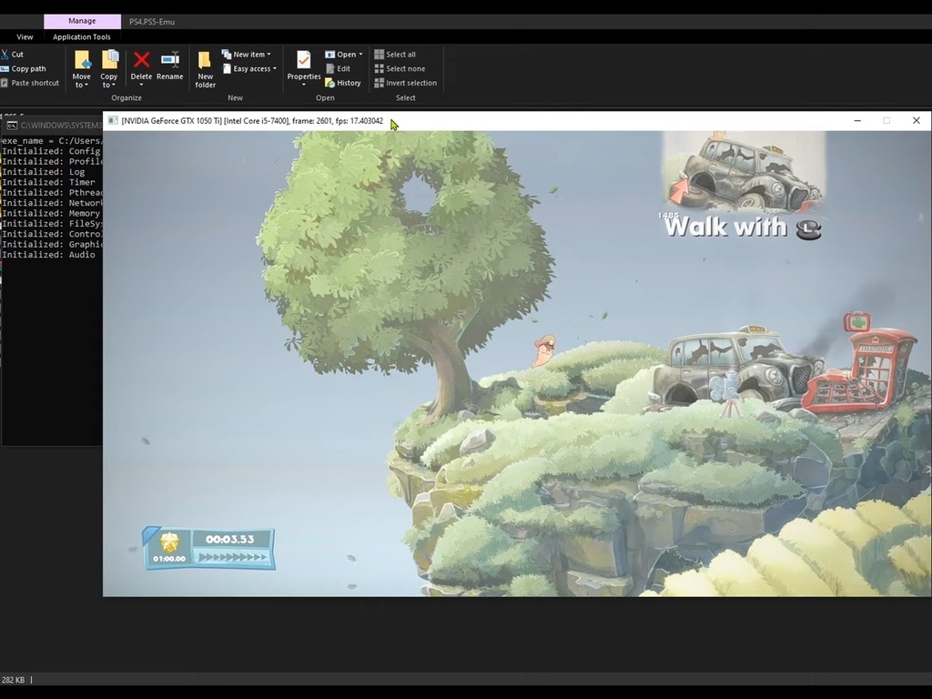932x699 pixels.
Task: Click the Walk with L-stick prompt
Action: point(743,227)
